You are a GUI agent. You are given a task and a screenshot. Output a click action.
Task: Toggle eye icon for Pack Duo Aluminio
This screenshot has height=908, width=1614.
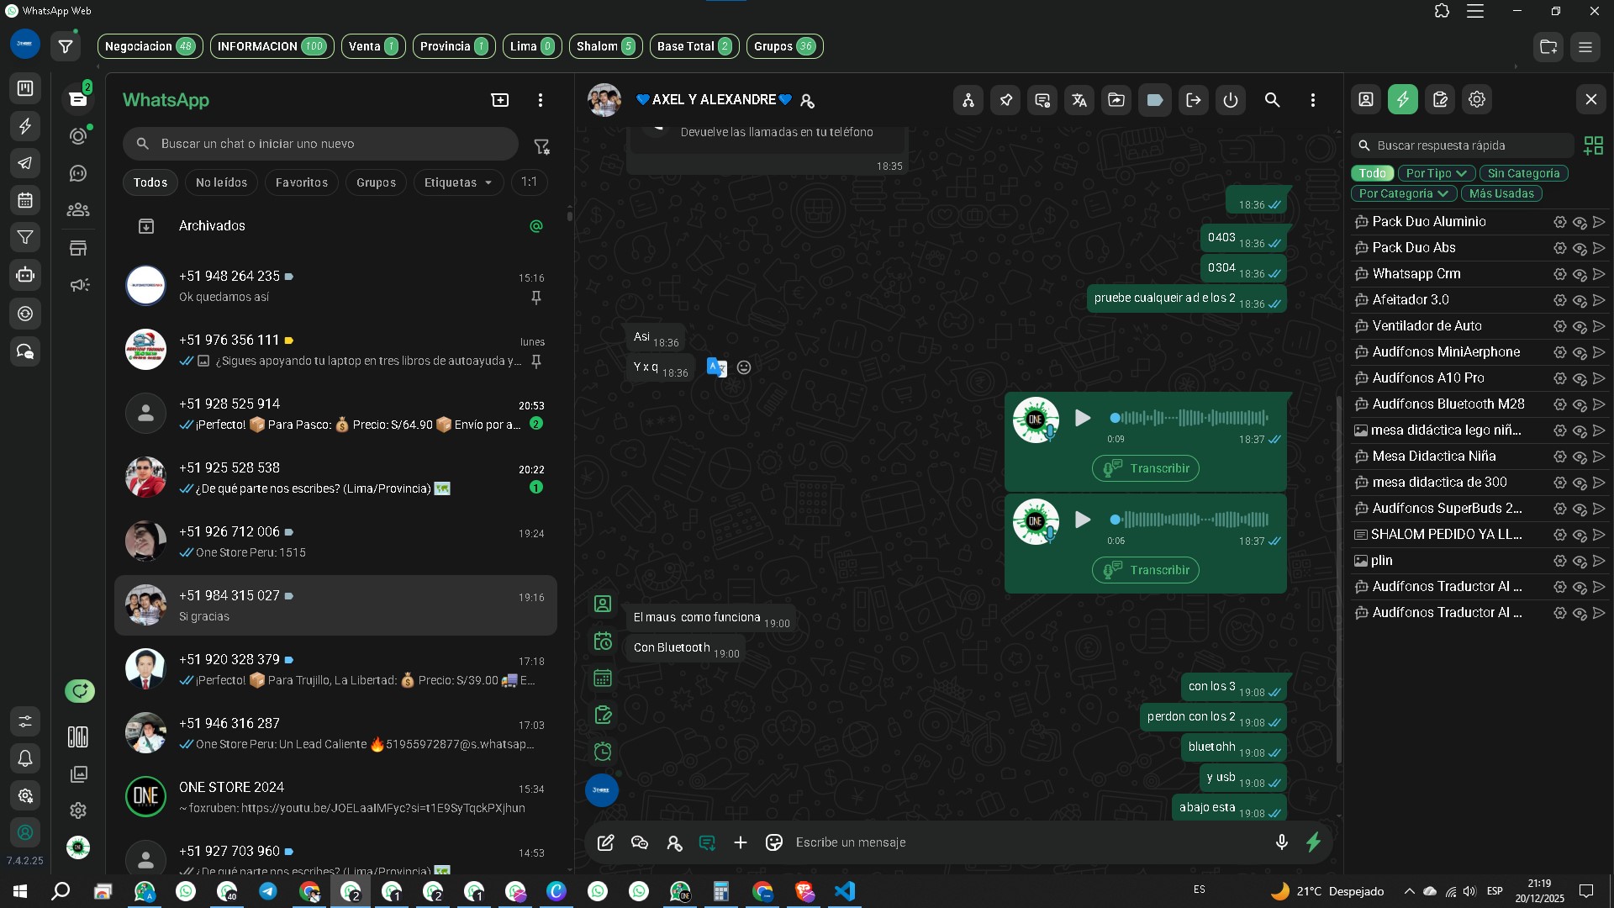tap(1580, 222)
